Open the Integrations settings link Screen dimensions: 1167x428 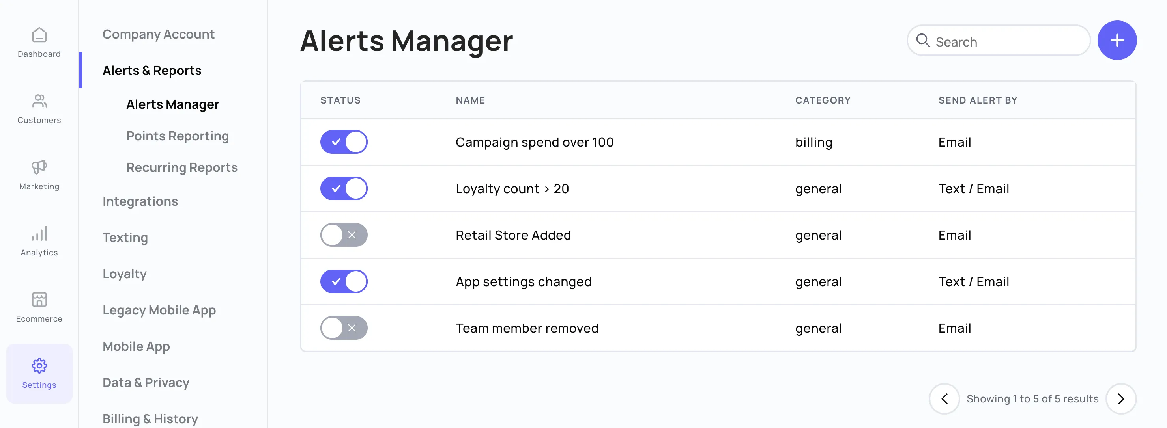[140, 201]
